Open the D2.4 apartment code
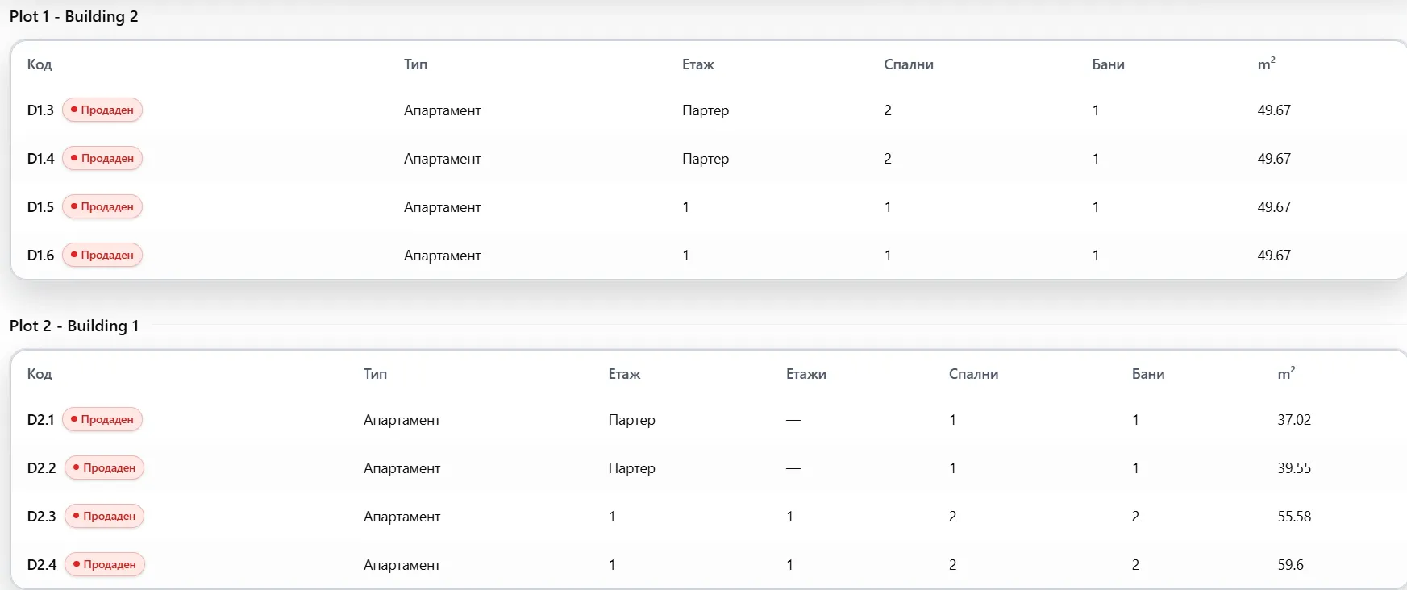This screenshot has height=590, width=1407. pyautogui.click(x=42, y=564)
